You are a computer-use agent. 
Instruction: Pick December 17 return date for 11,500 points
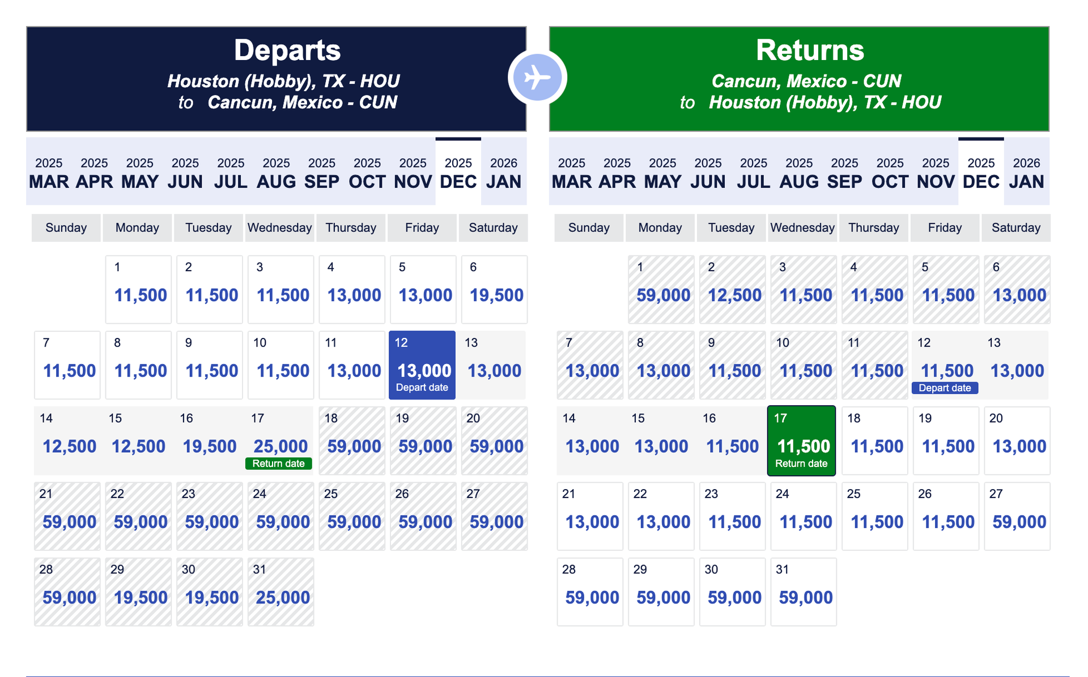coord(801,440)
